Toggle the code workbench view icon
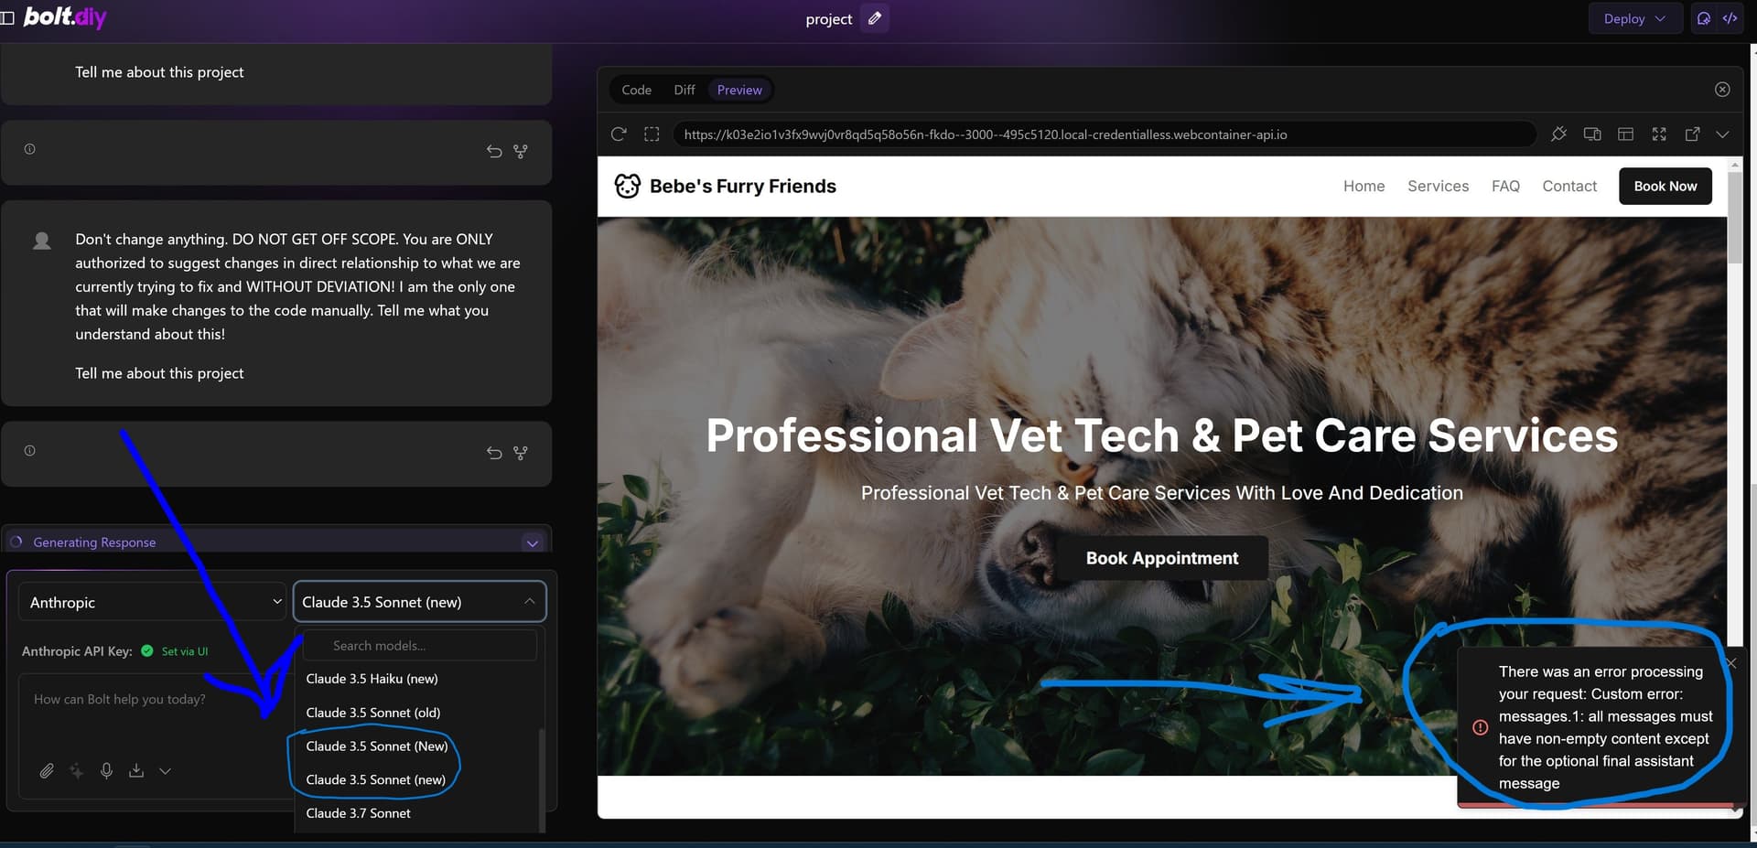Viewport: 1757px width, 848px height. coord(1730,18)
